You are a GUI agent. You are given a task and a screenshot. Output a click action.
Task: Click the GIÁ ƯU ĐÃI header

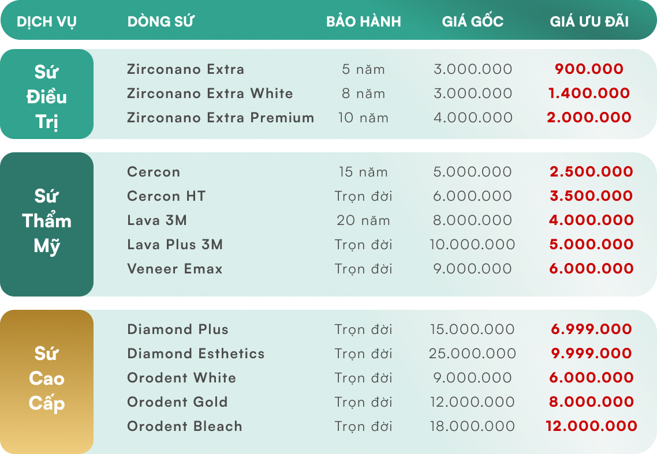tap(589, 21)
